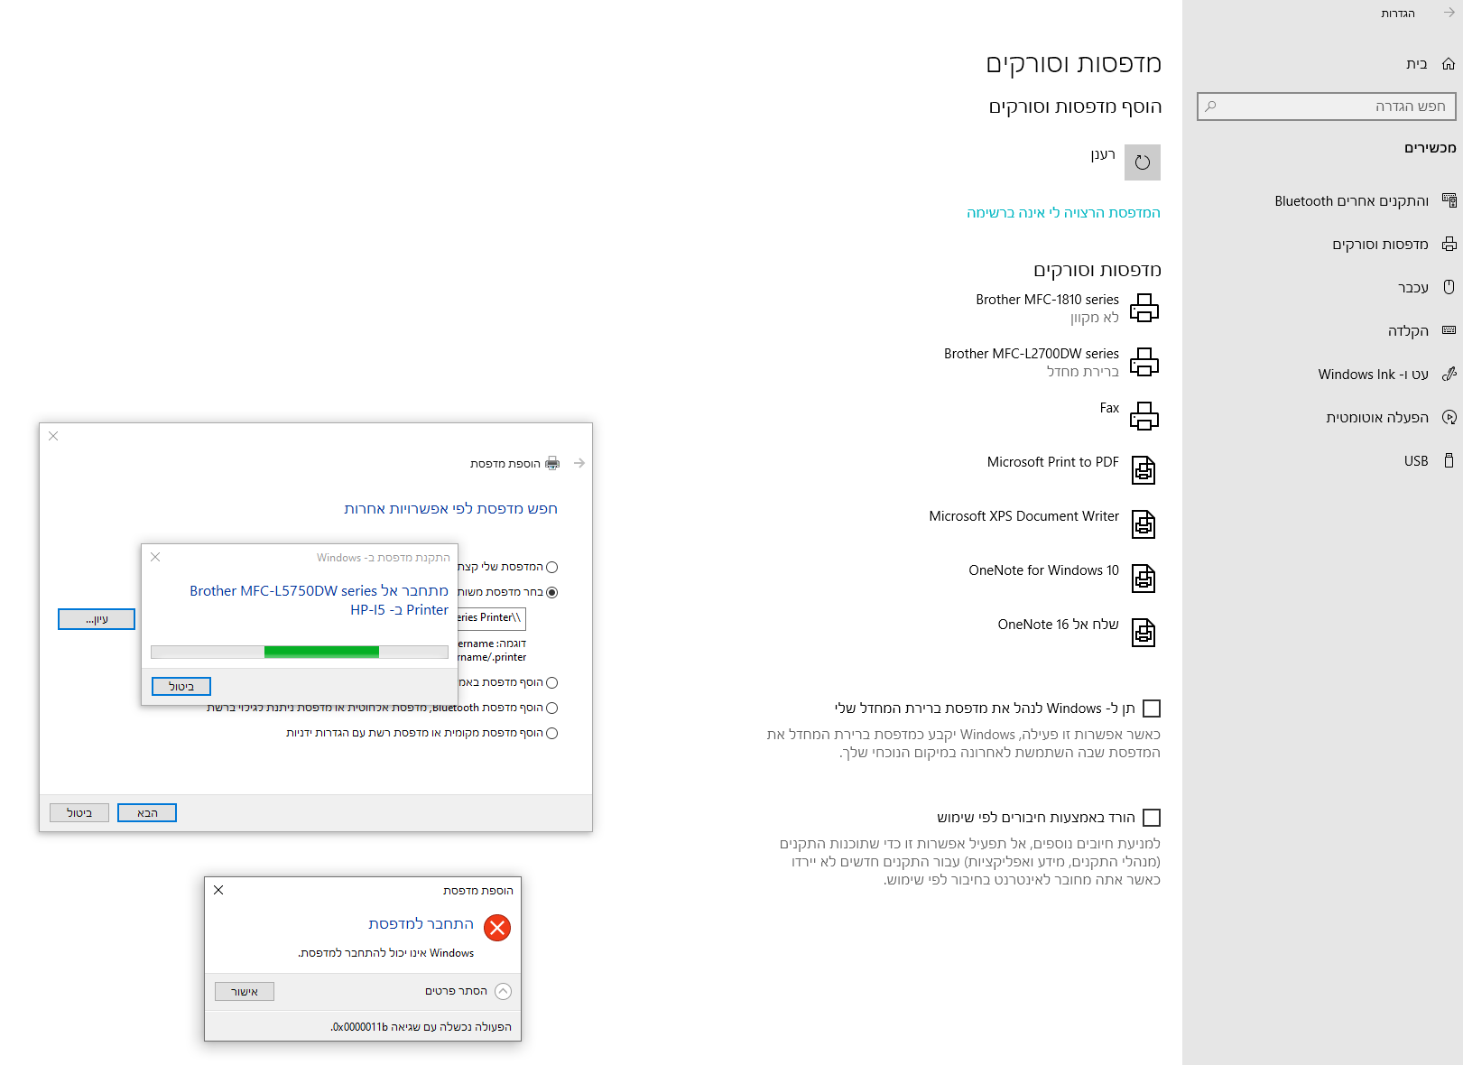Select add printer using address radio option
Image resolution: width=1463 pixels, height=1065 pixels.
tap(552, 683)
